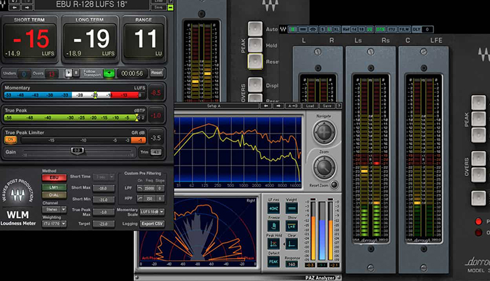
Task: Toggle LF res 40Hz button
Action: click(x=274, y=208)
